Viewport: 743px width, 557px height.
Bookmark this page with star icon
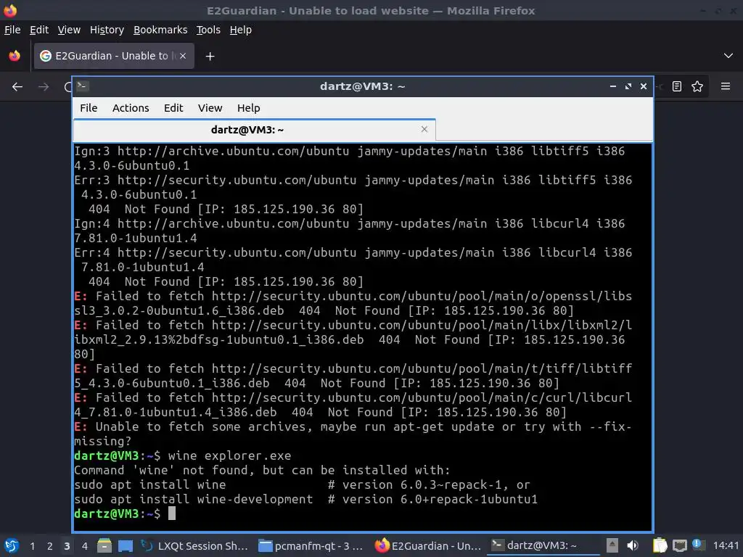click(x=697, y=86)
